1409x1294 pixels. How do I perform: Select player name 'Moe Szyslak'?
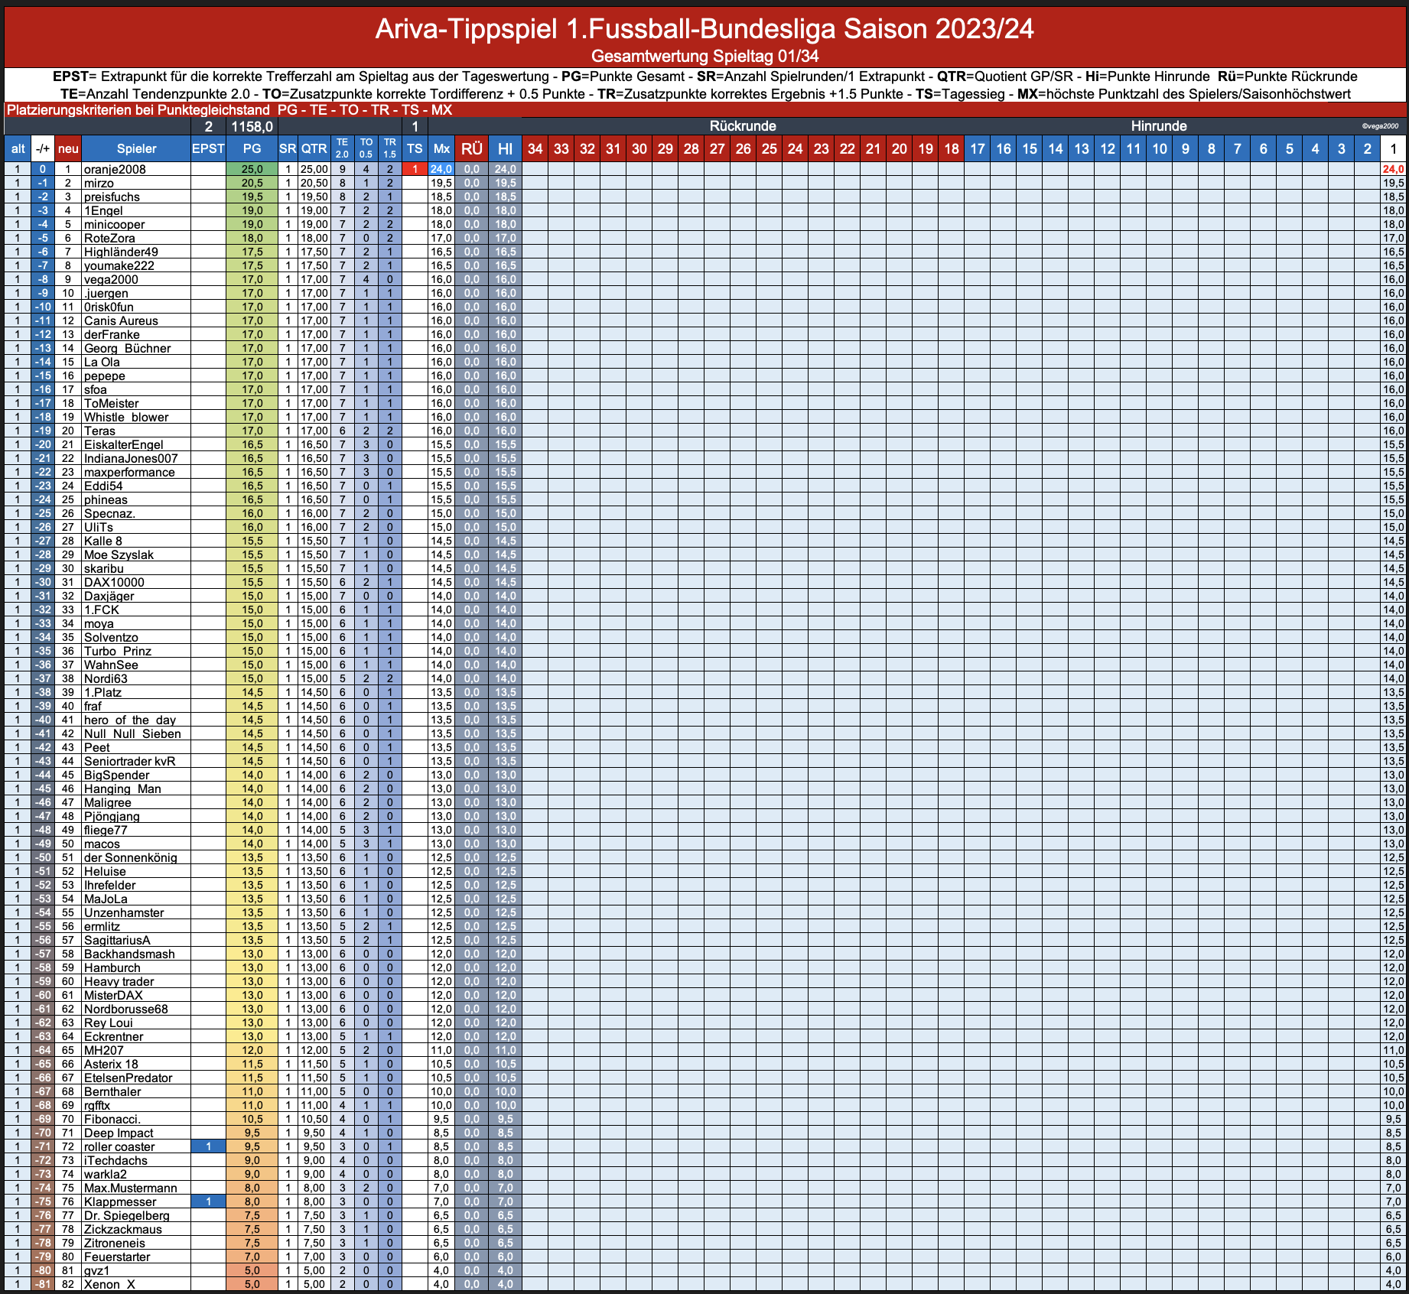(119, 554)
